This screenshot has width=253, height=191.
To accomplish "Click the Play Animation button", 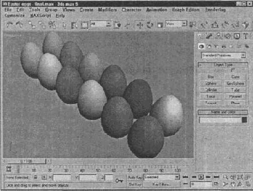I will [x=201, y=177].
